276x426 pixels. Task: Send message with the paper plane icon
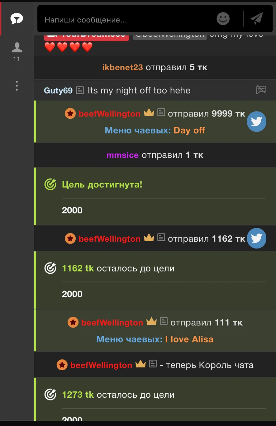coord(257,19)
